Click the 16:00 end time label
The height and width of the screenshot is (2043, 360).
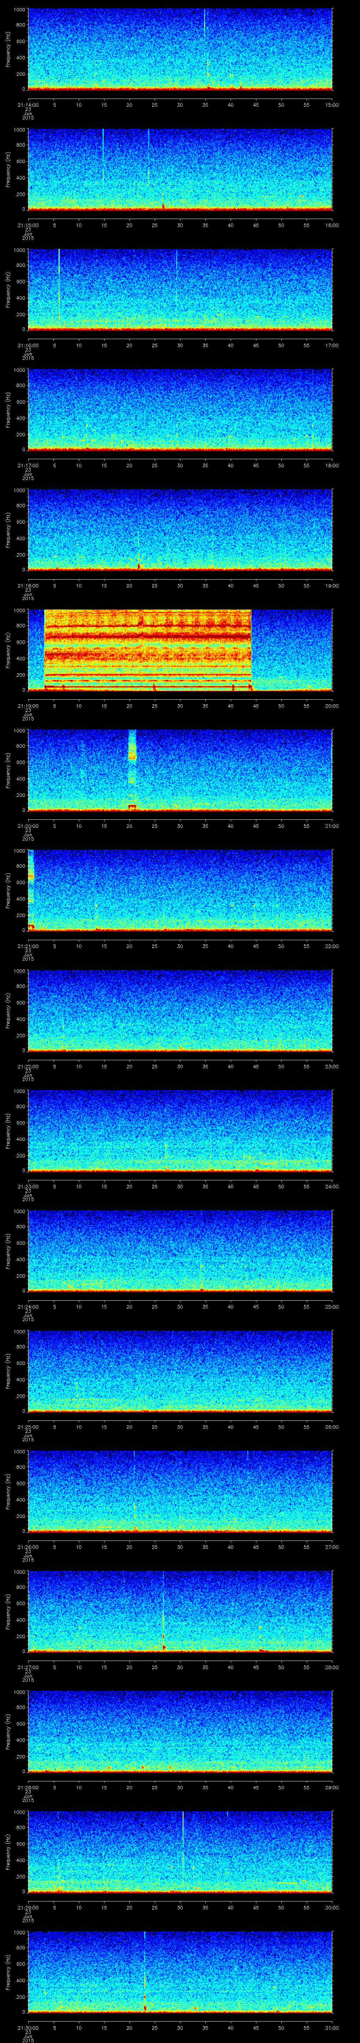tap(332, 225)
